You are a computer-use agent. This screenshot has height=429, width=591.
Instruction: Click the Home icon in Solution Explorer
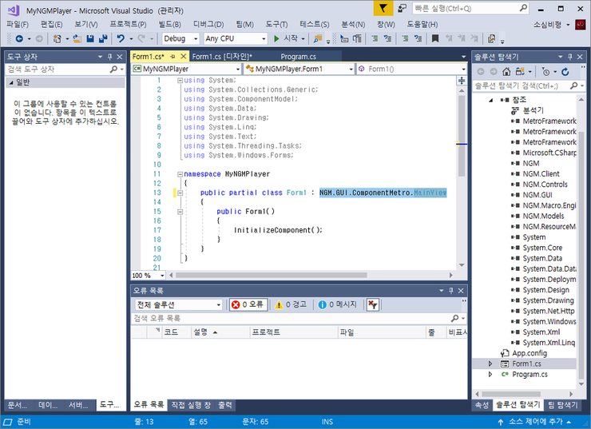click(x=506, y=72)
